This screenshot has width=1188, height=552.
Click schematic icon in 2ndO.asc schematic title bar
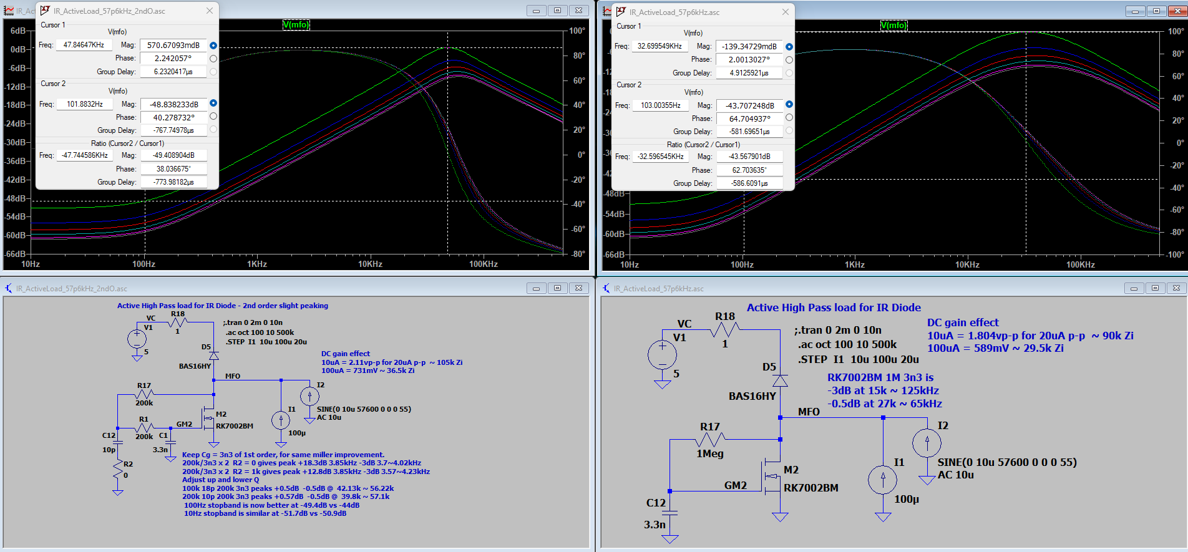(9, 288)
